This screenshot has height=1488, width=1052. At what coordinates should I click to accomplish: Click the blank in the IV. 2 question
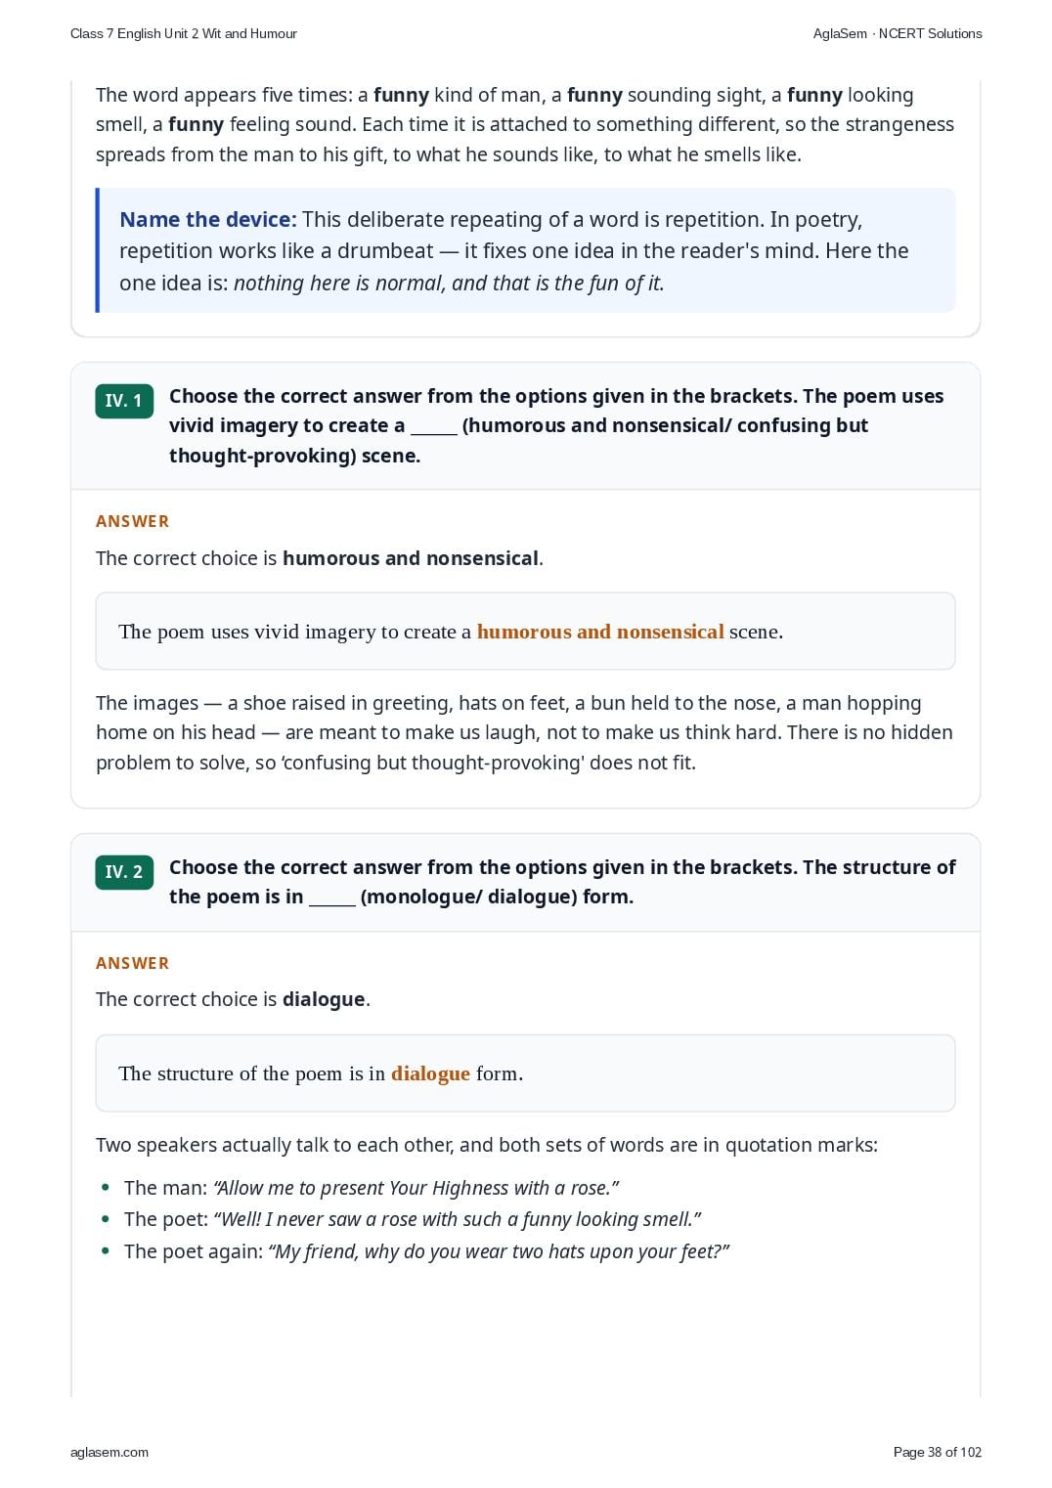[331, 898]
